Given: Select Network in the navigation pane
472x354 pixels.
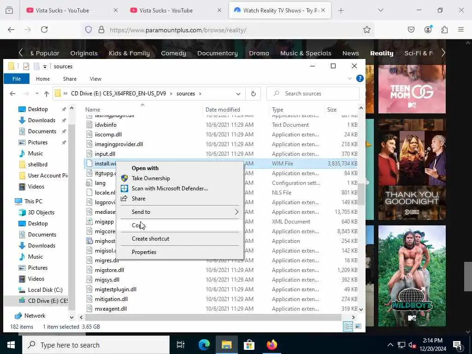Looking at the screenshot, I should coord(35,316).
